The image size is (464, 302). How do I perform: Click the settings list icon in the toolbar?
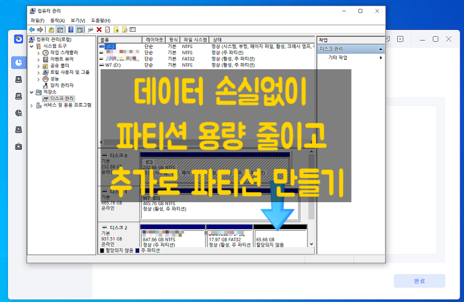(133, 29)
